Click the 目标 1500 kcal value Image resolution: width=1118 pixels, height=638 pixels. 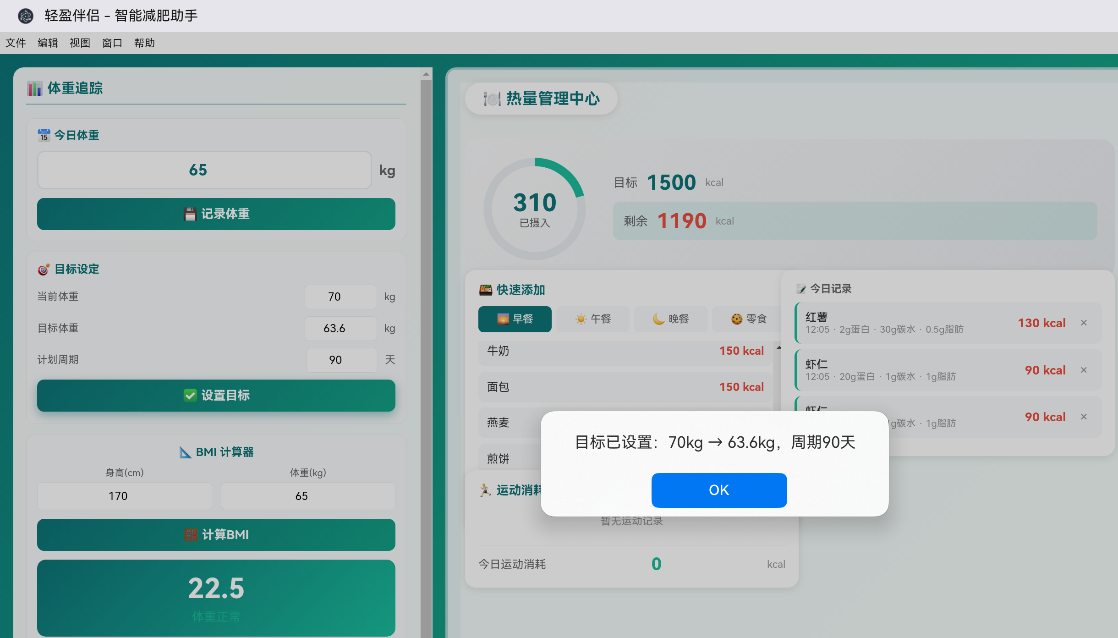pos(671,182)
